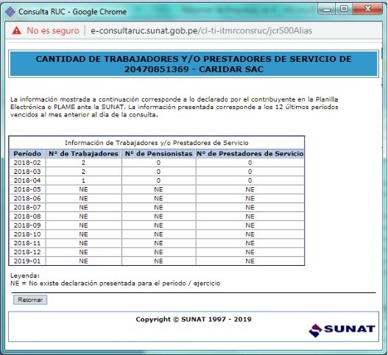388x355 pixels.
Task: Click workers value for 2018-02
Action: [x=83, y=163]
